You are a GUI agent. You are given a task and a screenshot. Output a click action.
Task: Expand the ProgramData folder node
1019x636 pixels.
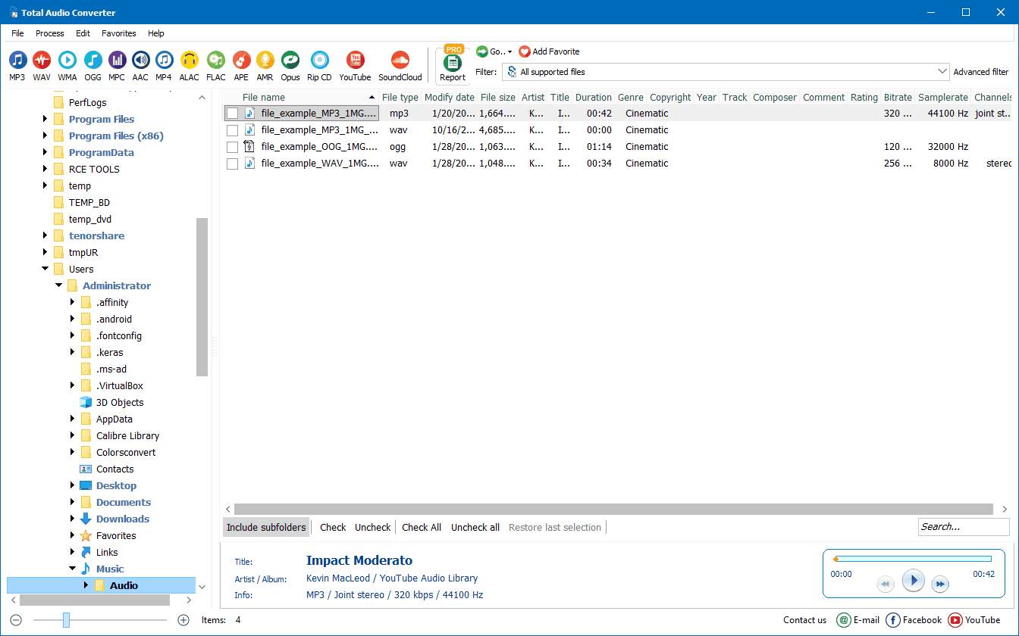click(x=45, y=152)
